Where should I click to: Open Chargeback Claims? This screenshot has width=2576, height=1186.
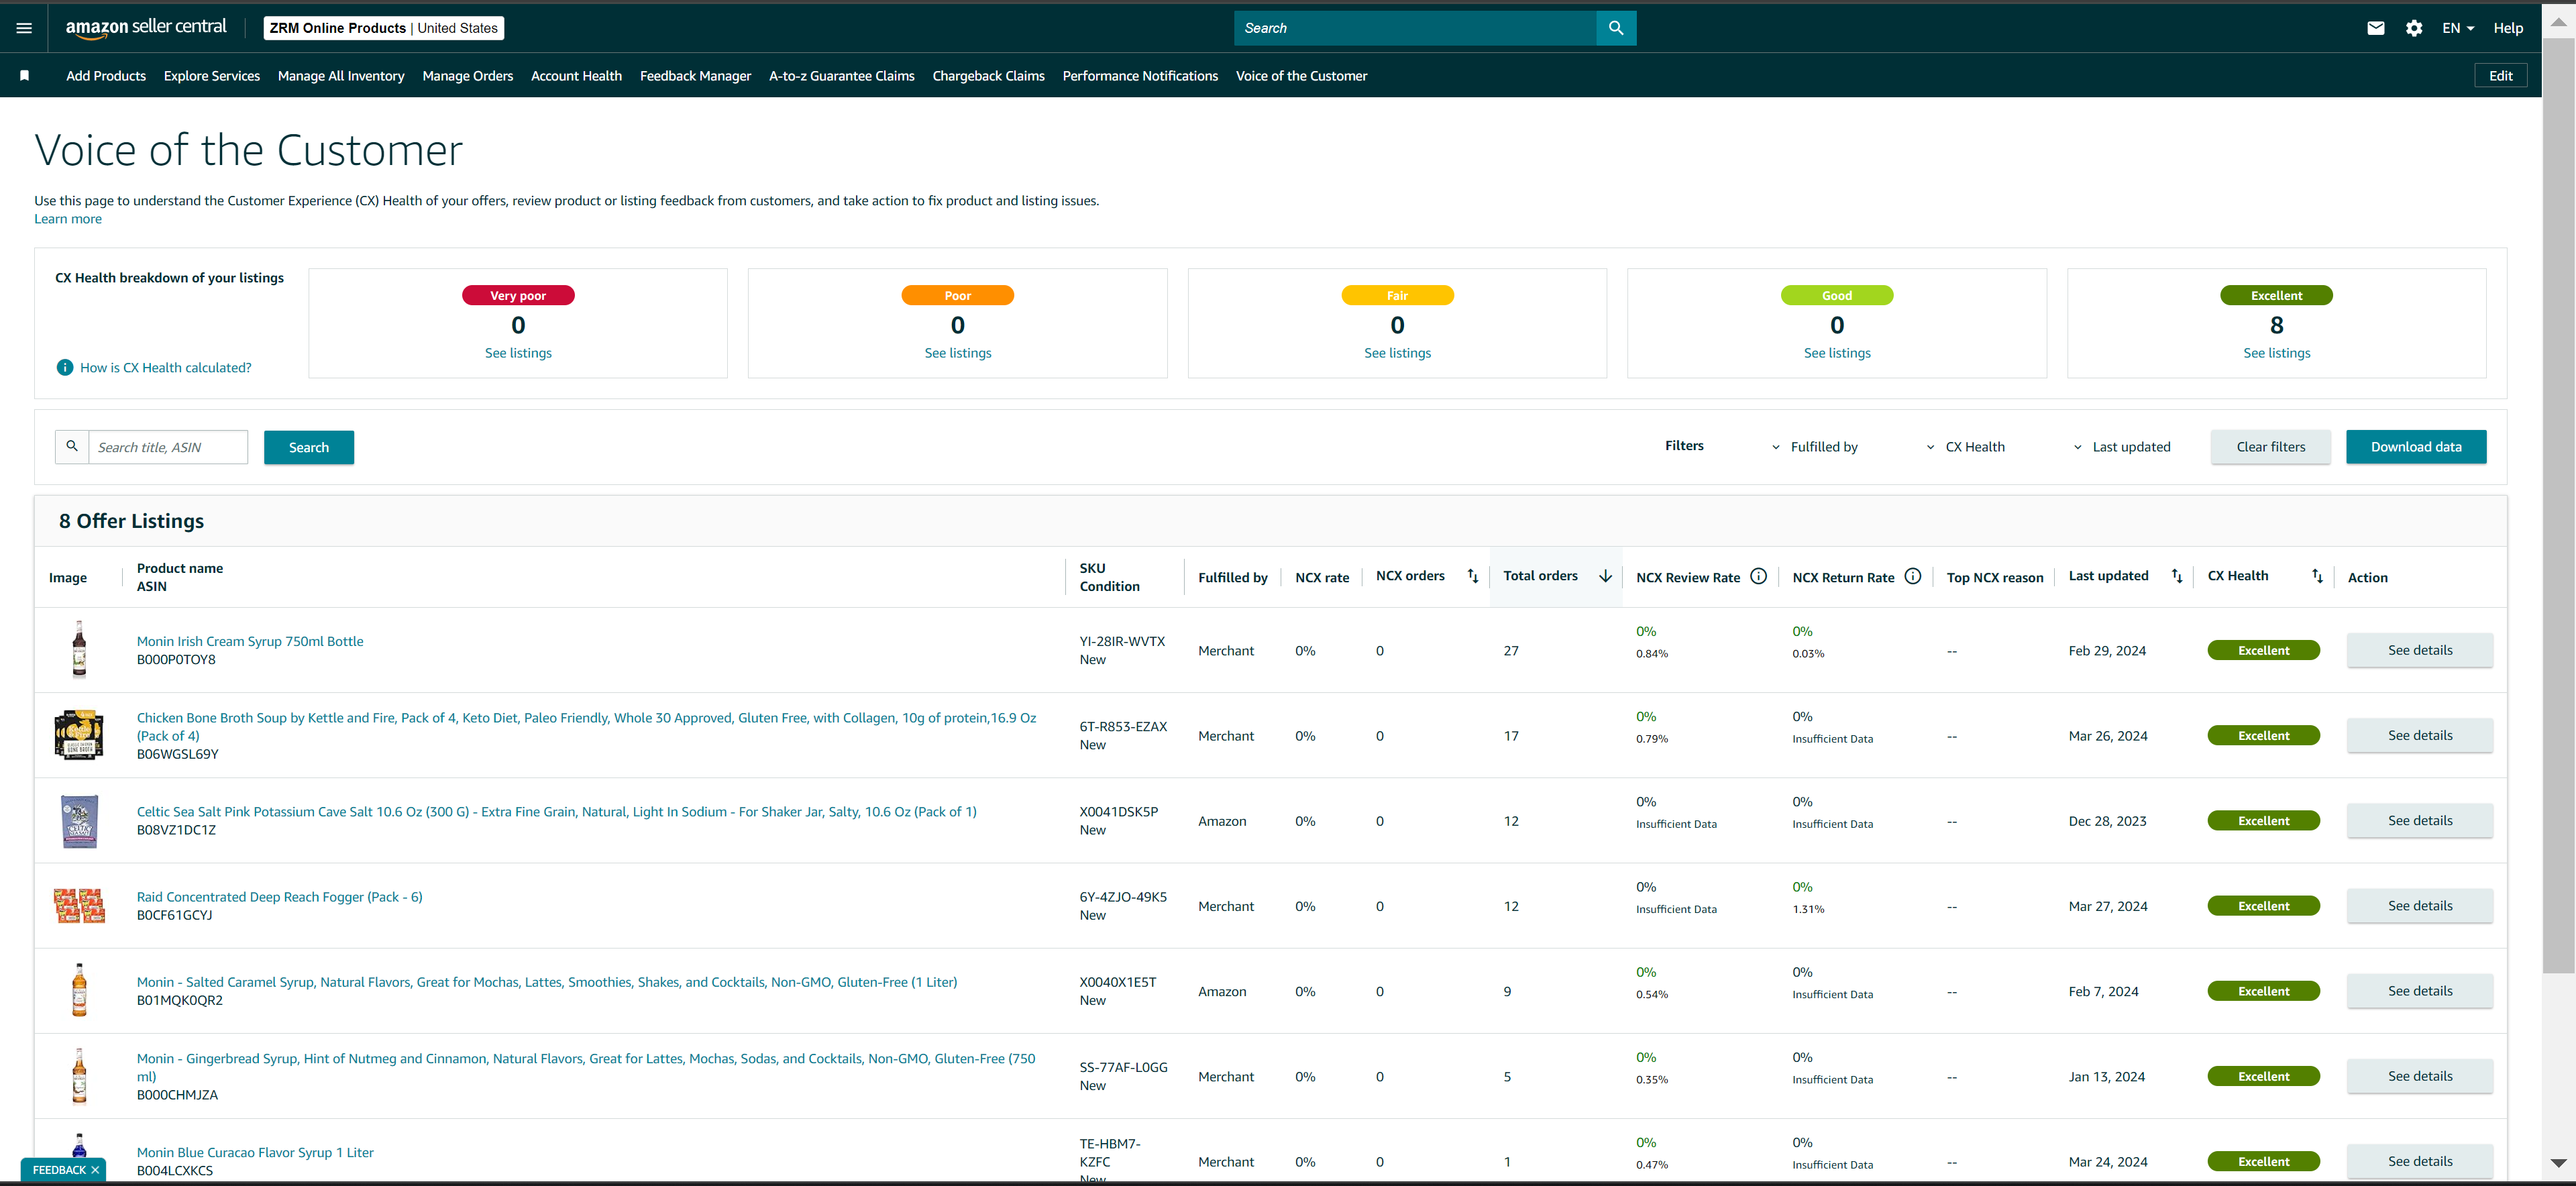[988, 76]
